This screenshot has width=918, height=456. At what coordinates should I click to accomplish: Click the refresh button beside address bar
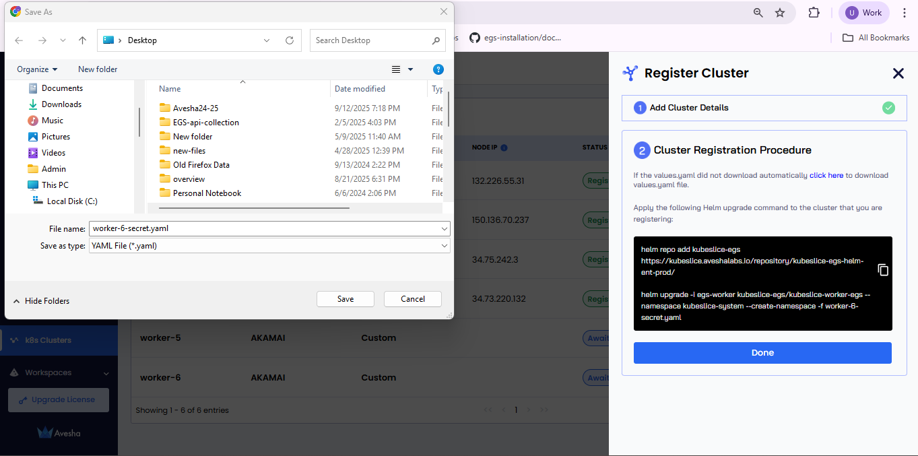click(290, 40)
